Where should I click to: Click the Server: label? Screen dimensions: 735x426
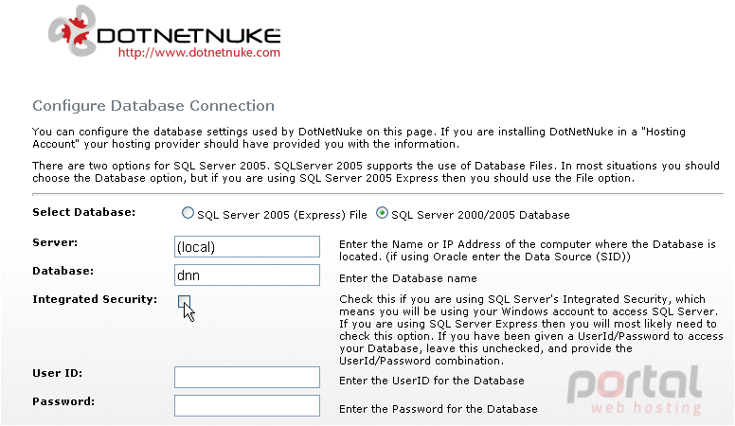click(x=55, y=242)
